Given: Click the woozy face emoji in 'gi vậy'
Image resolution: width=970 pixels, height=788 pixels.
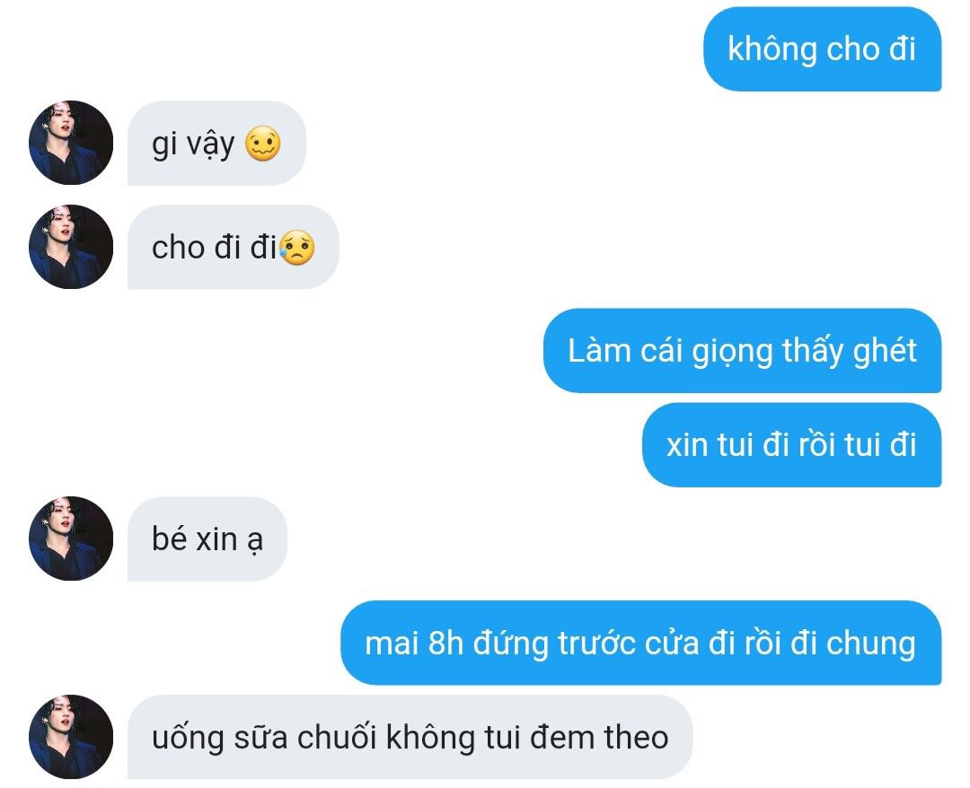Looking at the screenshot, I should (263, 144).
